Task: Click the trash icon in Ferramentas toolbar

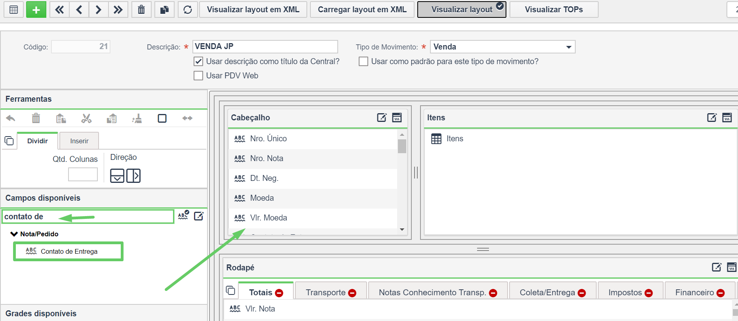Action: click(x=36, y=118)
